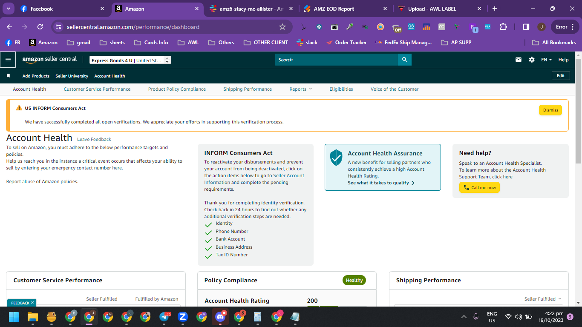582x327 pixels.
Task: Click the Edit button
Action: [x=561, y=75]
